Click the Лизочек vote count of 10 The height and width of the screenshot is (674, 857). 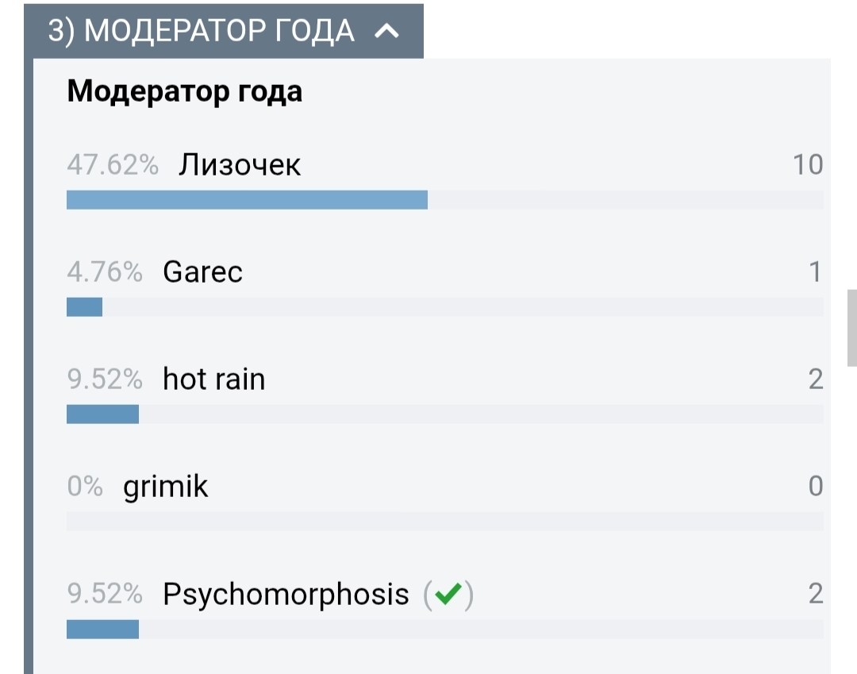808,165
